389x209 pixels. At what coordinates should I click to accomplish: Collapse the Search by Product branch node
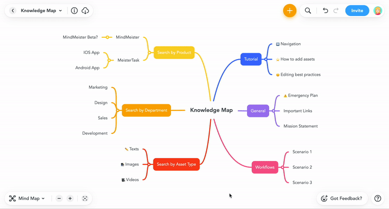coord(149,52)
